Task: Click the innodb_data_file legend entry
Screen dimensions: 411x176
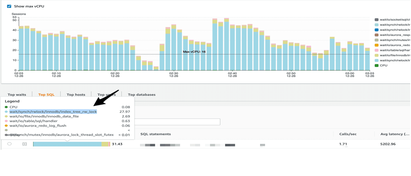Action: tap(44, 116)
